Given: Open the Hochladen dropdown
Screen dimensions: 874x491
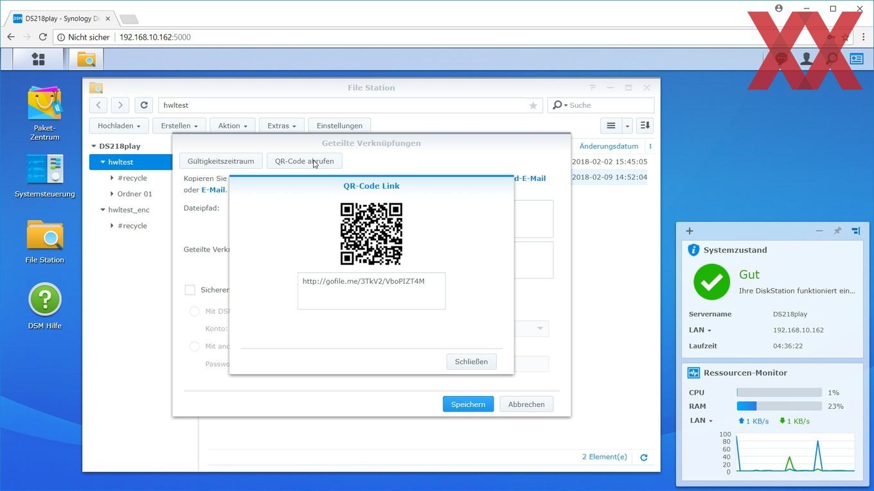Looking at the screenshot, I should click(119, 126).
